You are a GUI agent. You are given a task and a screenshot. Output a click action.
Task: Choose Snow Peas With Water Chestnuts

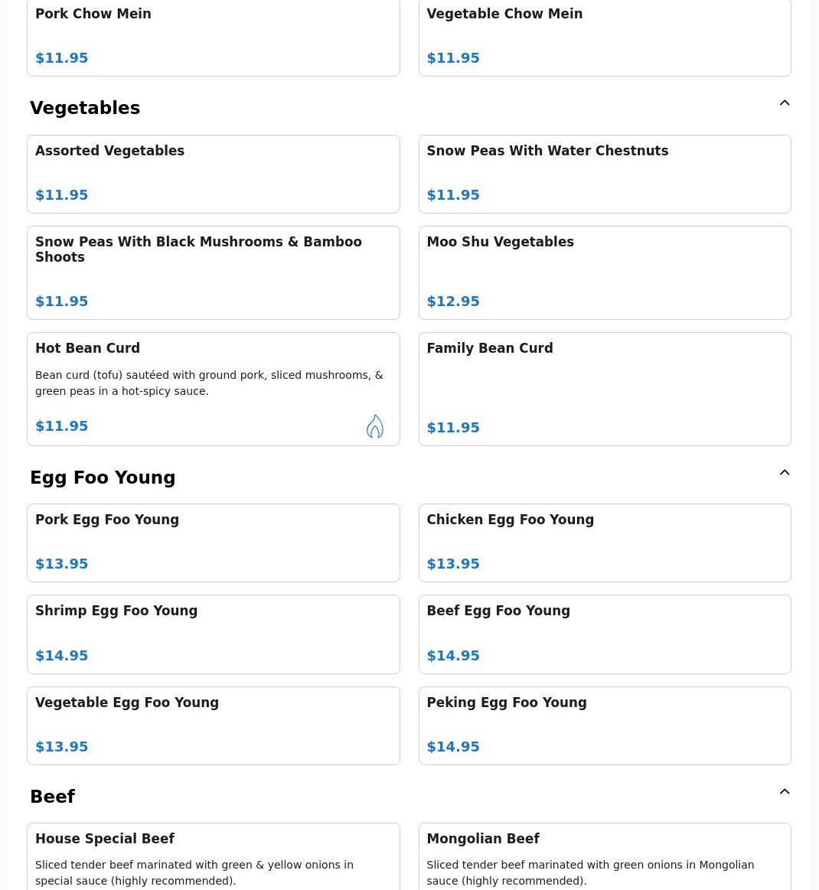coord(605,174)
